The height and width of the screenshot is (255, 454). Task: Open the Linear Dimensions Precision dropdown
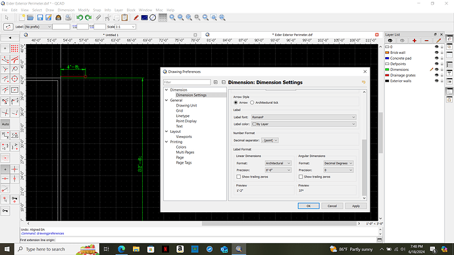click(278, 170)
